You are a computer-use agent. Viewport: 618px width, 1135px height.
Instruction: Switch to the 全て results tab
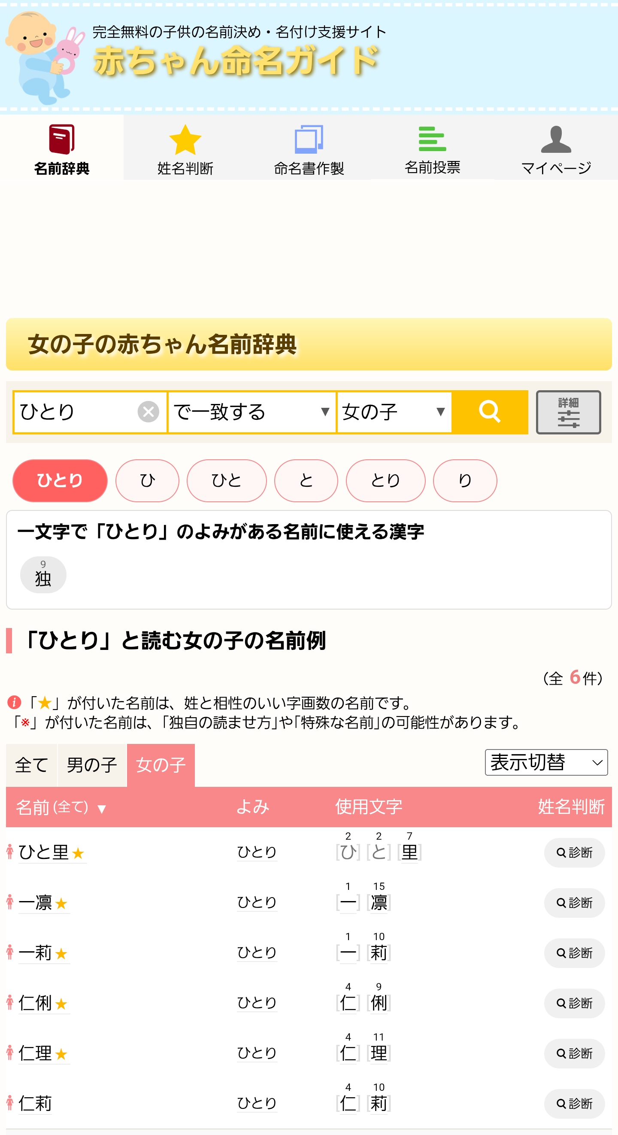click(x=31, y=765)
